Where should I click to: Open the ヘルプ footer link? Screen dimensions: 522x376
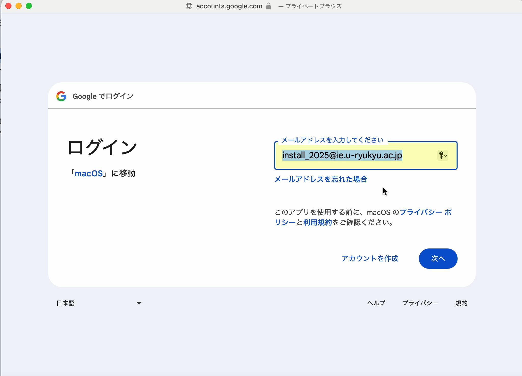pos(376,303)
